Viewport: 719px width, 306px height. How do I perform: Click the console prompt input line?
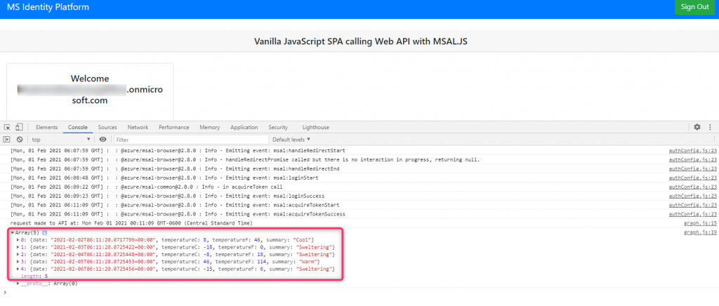pos(359,292)
